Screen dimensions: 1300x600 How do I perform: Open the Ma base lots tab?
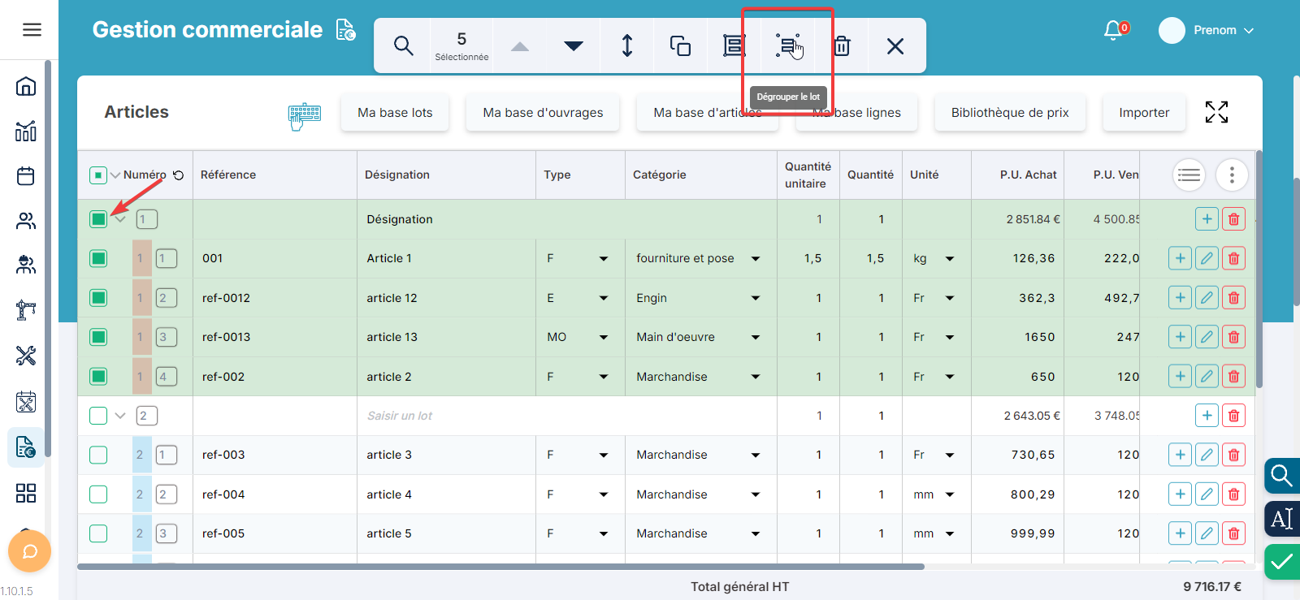tap(395, 113)
